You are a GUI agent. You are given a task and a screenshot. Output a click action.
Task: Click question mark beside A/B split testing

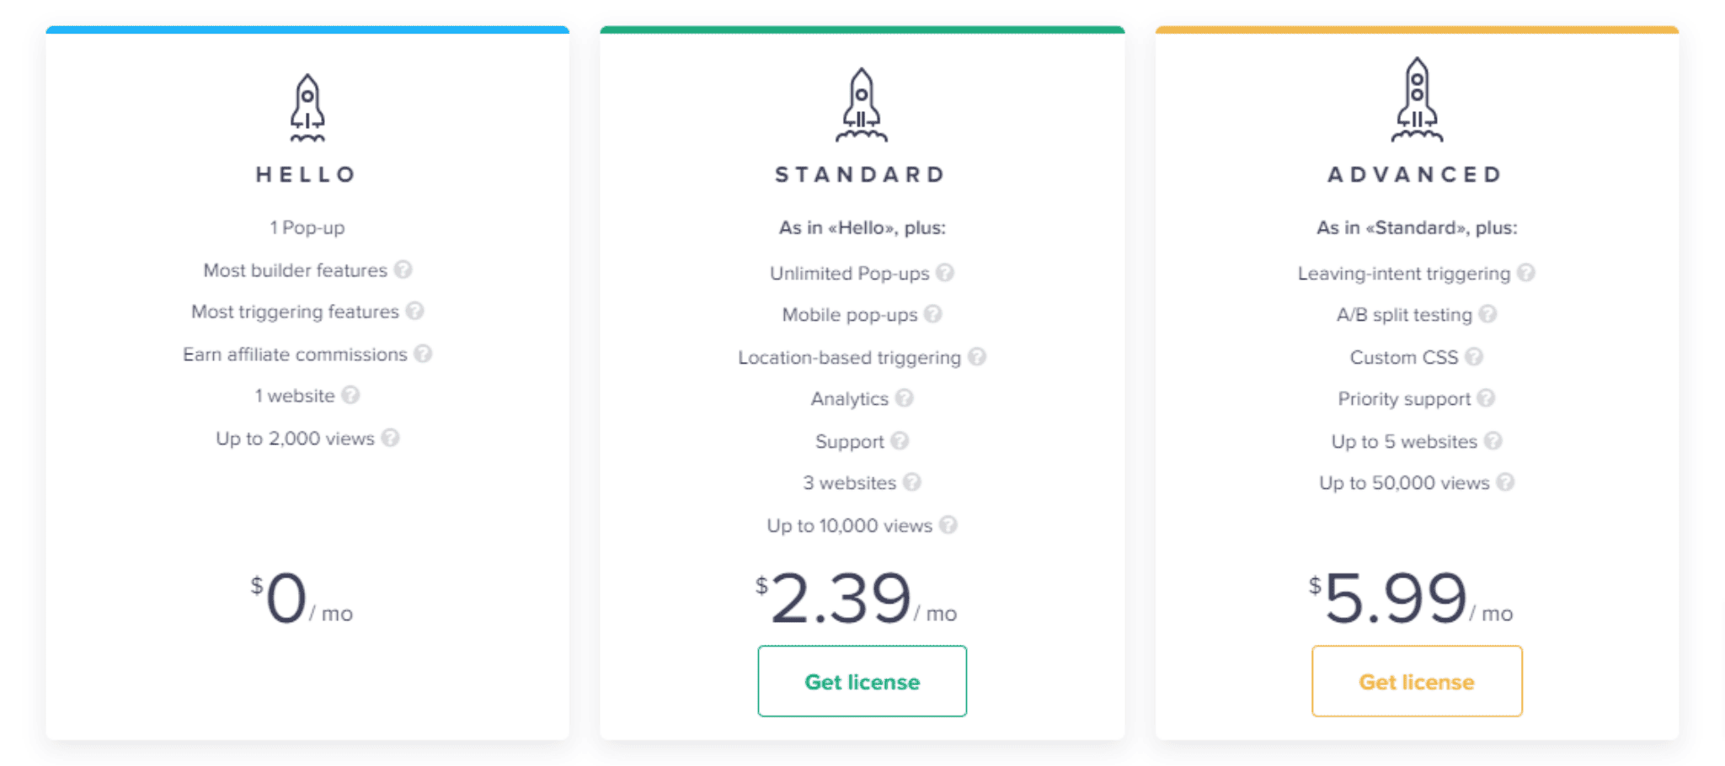(1488, 314)
